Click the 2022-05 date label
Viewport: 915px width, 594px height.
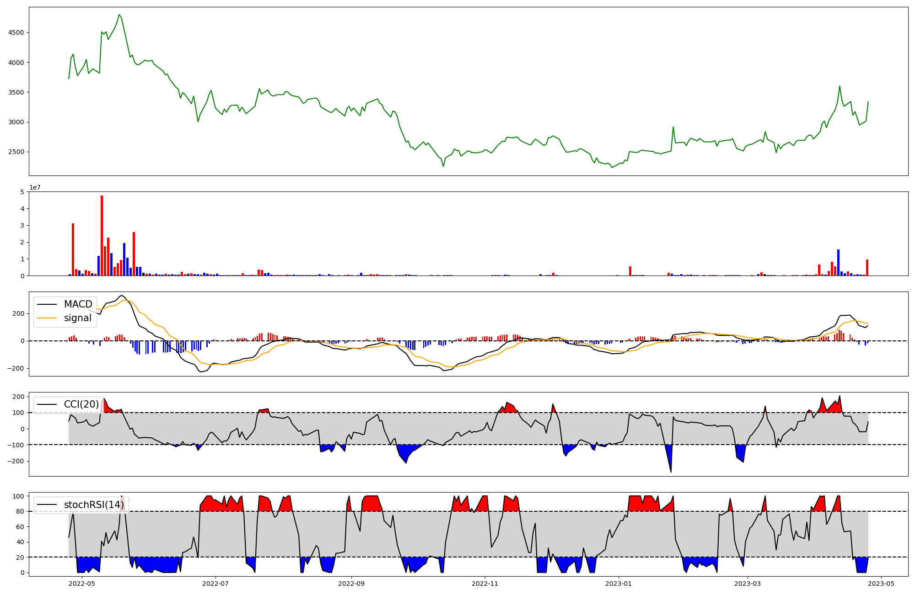82,583
